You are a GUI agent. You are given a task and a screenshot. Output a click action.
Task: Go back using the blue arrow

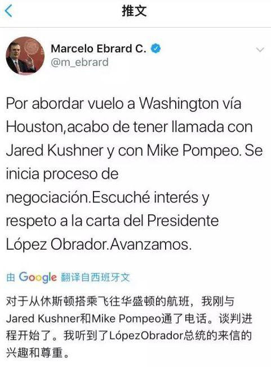pos(8,11)
